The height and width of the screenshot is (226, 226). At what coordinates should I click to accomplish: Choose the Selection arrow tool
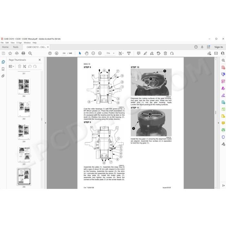80,53
